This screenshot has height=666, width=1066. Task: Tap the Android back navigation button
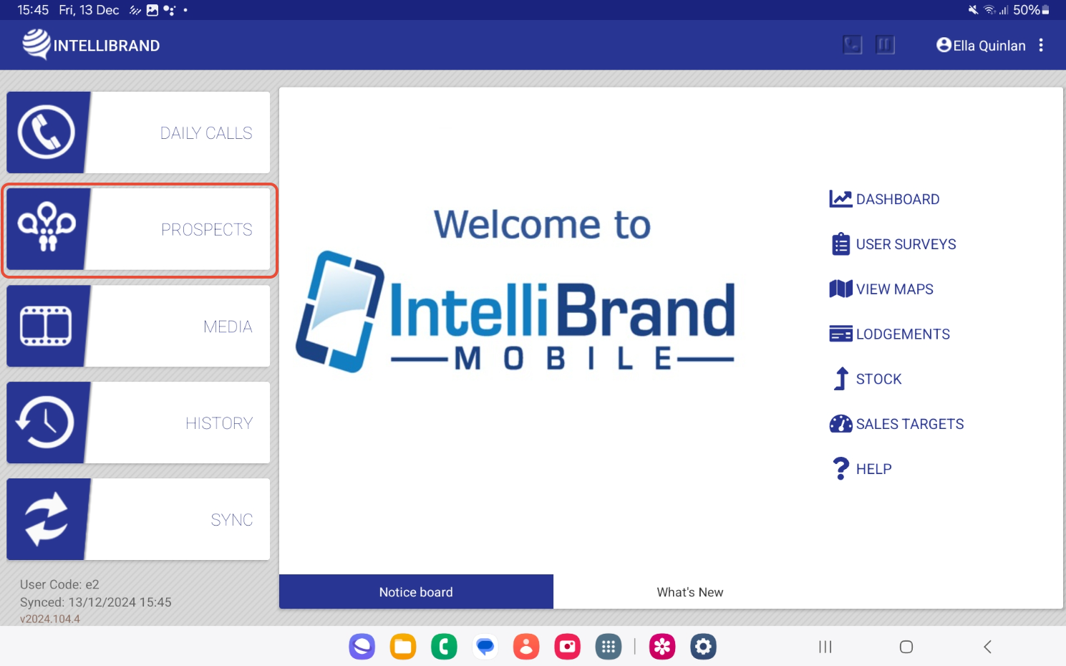tap(987, 647)
